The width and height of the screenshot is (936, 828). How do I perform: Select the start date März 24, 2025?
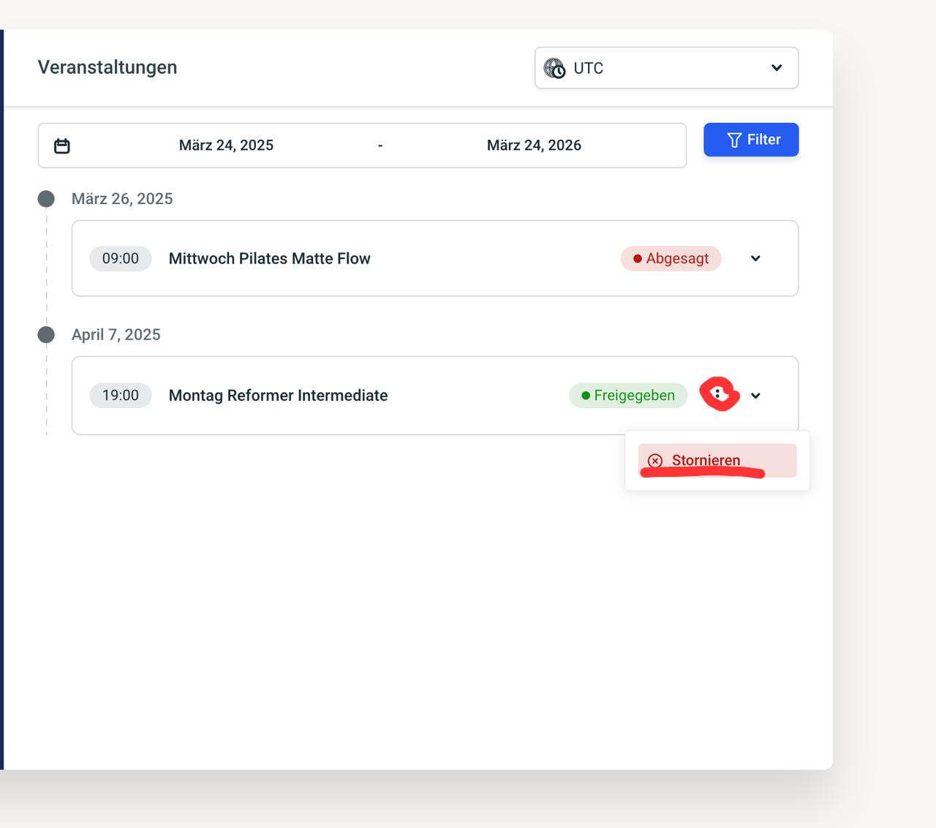click(226, 146)
